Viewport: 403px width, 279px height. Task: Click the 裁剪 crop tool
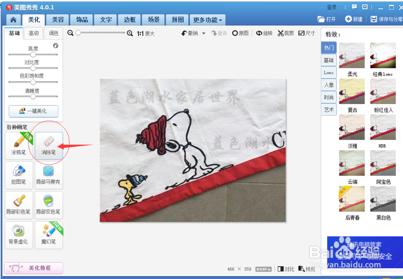pos(286,33)
